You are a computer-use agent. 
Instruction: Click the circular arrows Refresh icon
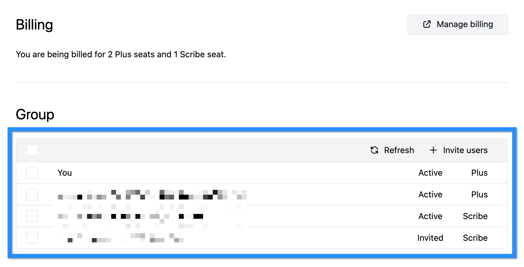[x=374, y=150]
